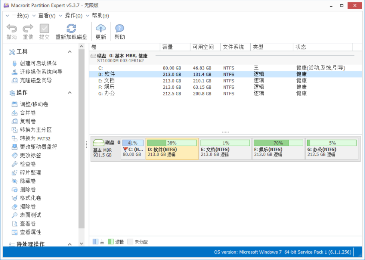Image resolution: width=365 pixels, height=260 pixels.
Task: Select the E: 文档 volume row
Action: [225, 81]
